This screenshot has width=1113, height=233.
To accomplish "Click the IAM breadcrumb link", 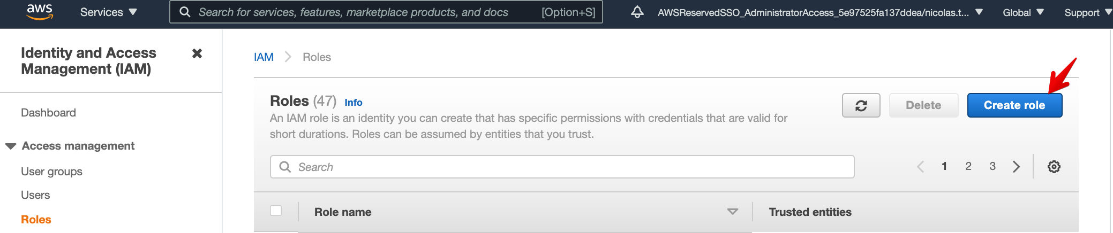I will point(264,57).
